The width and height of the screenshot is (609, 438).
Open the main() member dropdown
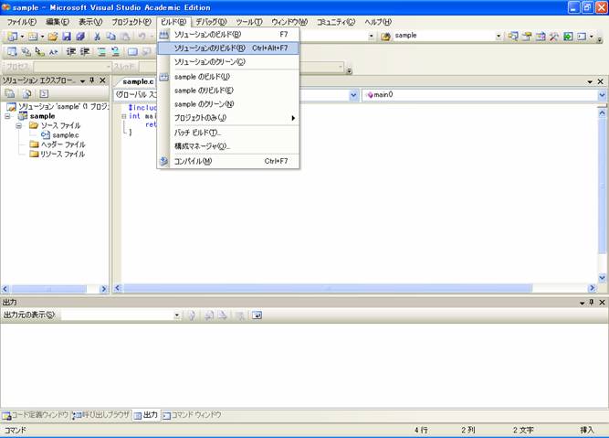point(602,94)
